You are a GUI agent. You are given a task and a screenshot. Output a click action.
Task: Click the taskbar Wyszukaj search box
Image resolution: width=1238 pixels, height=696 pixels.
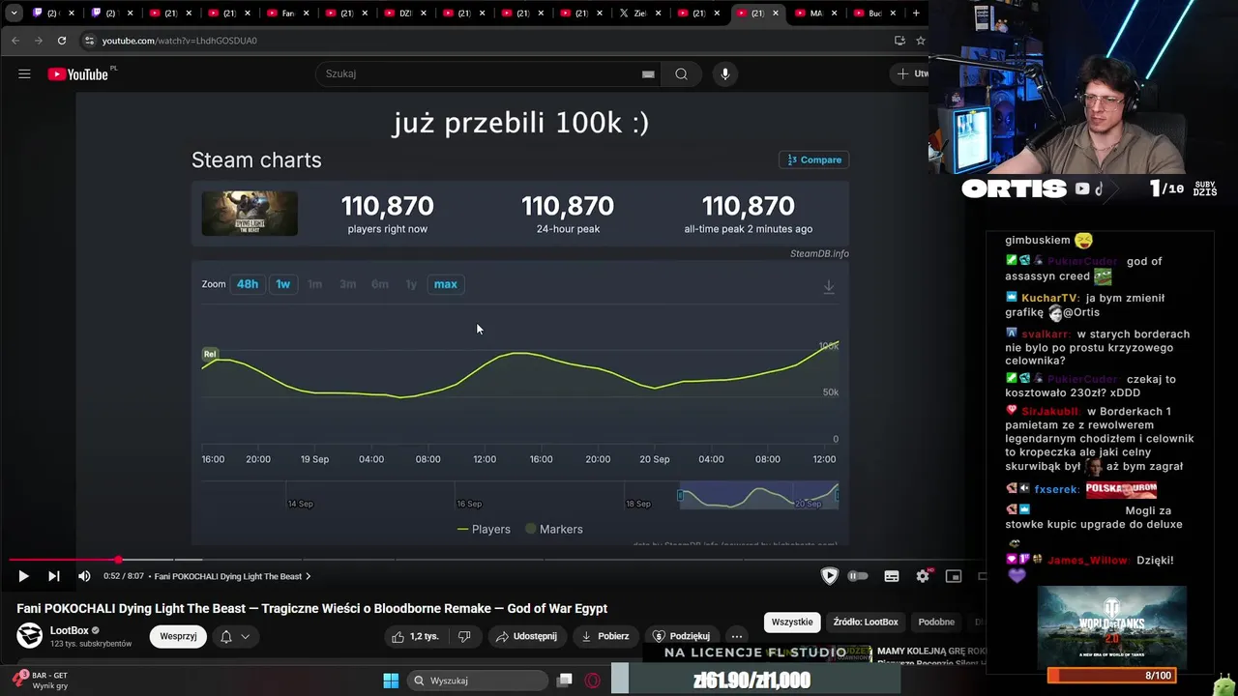point(478,681)
